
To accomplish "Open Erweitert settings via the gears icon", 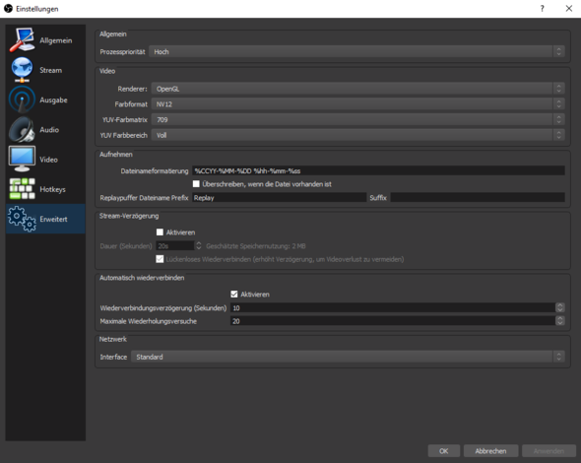I will 22,219.
